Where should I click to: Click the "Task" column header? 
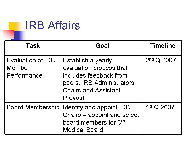pyautogui.click(x=33, y=46)
